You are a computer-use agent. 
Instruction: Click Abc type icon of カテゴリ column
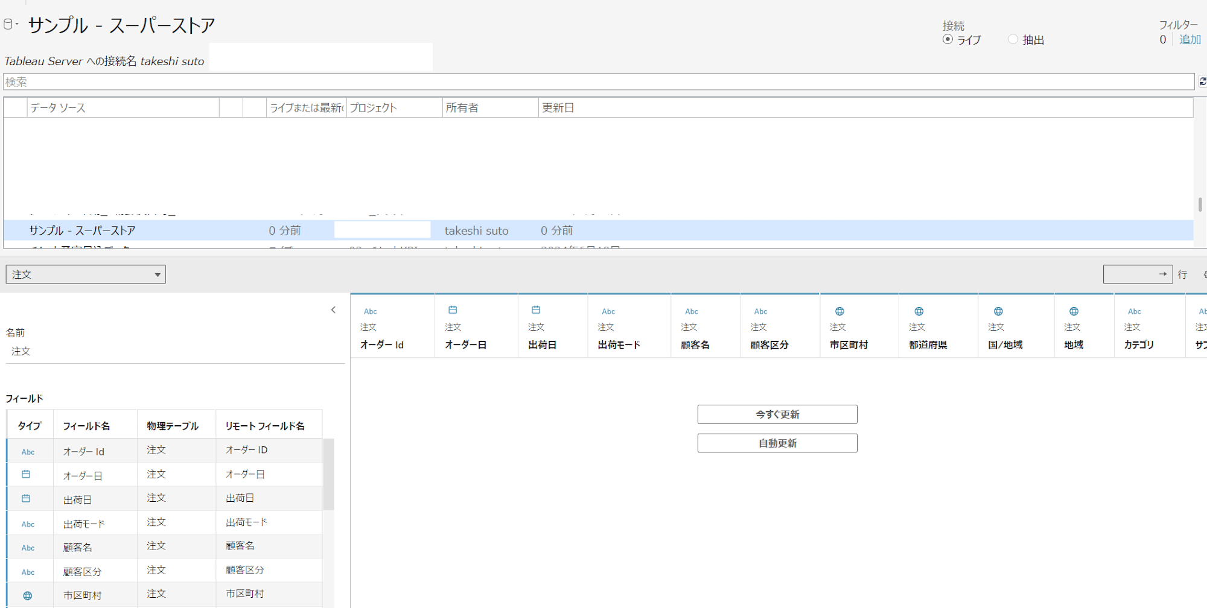click(x=1135, y=311)
